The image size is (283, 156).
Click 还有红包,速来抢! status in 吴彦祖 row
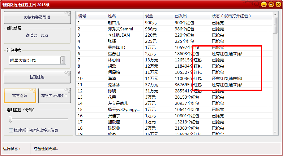227,54
